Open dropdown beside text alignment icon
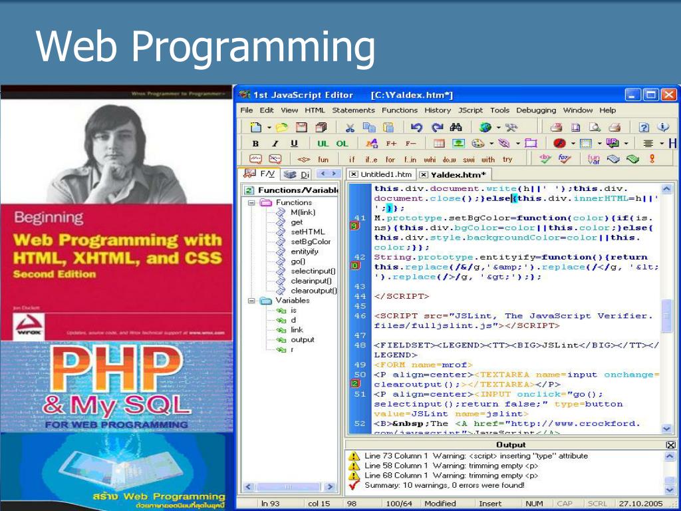681x511 pixels. pyautogui.click(x=662, y=144)
